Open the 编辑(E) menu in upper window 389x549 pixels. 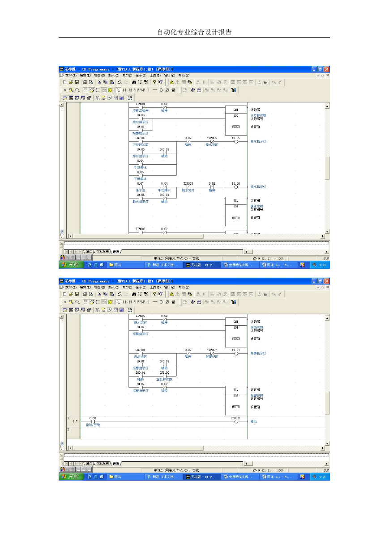[x=85, y=76]
